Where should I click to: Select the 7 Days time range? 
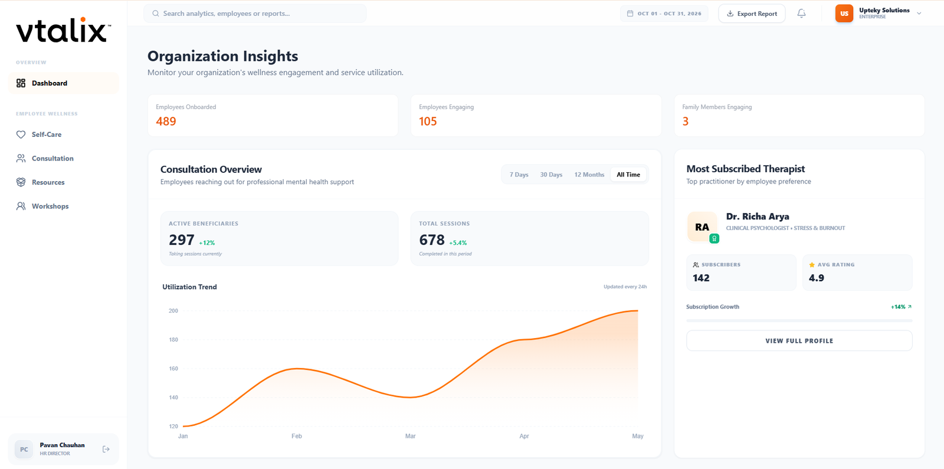pos(519,175)
